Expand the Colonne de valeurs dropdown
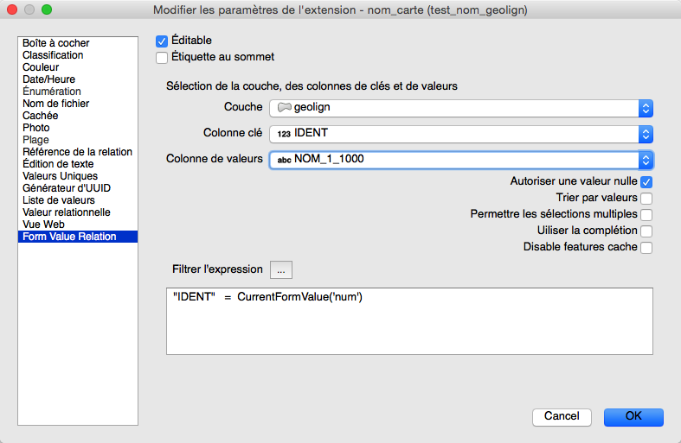 460,160
